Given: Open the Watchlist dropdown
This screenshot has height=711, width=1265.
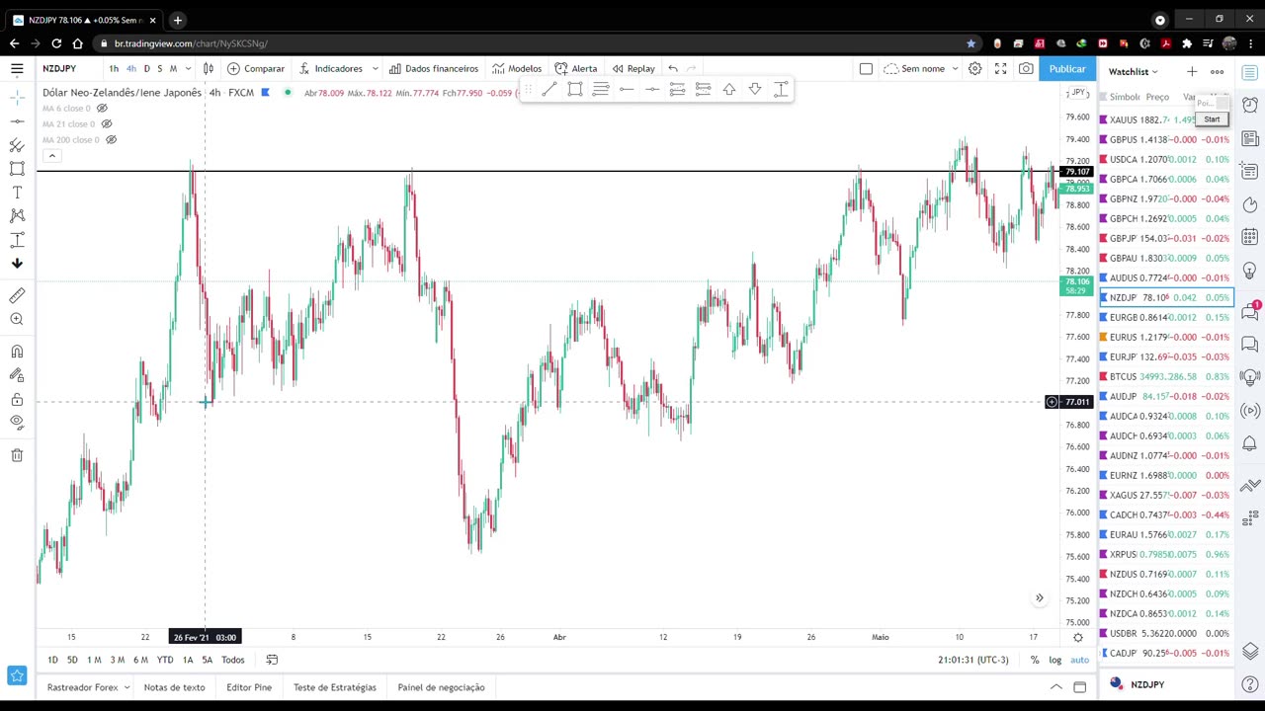Looking at the screenshot, I should (1133, 71).
